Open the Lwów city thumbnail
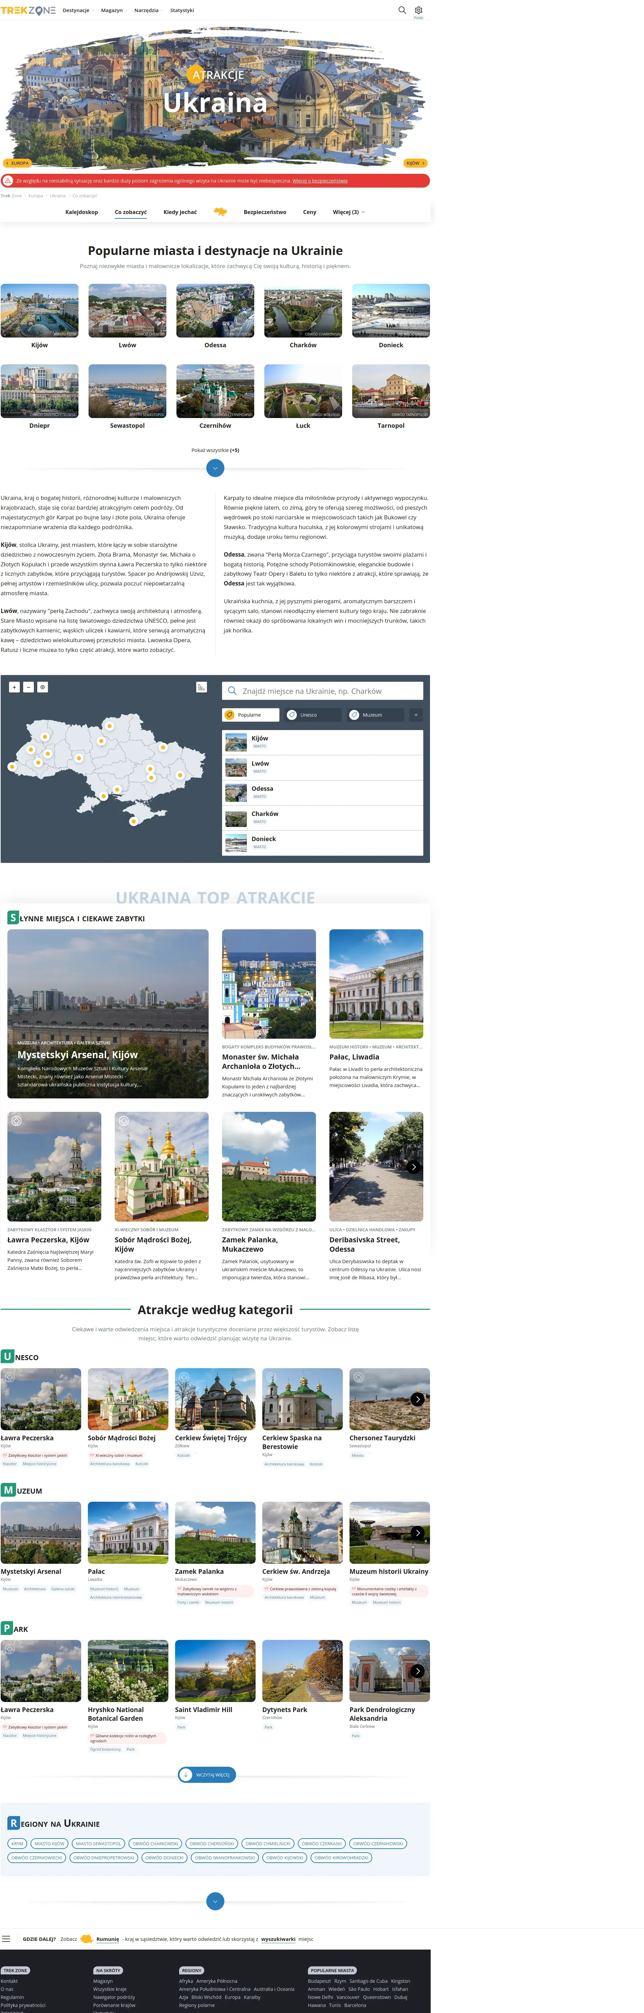Screen dimensions: 644x2013 click(127, 310)
